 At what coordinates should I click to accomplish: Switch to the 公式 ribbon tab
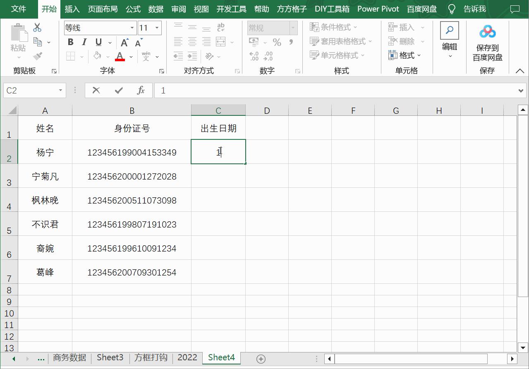pyautogui.click(x=133, y=9)
